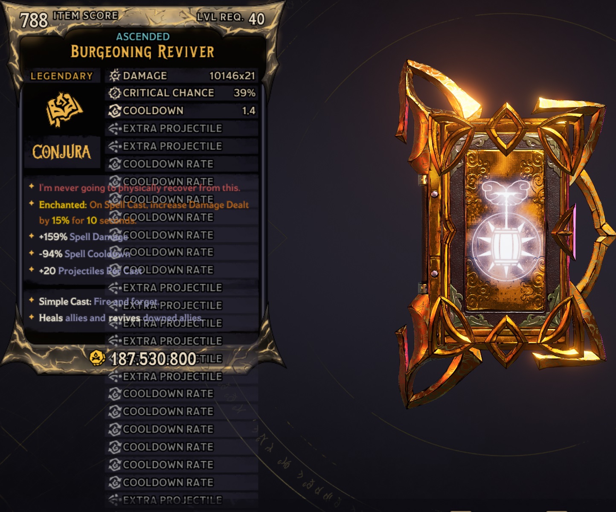
Task: Click the last Cooldown Rate row
Action: [182, 483]
